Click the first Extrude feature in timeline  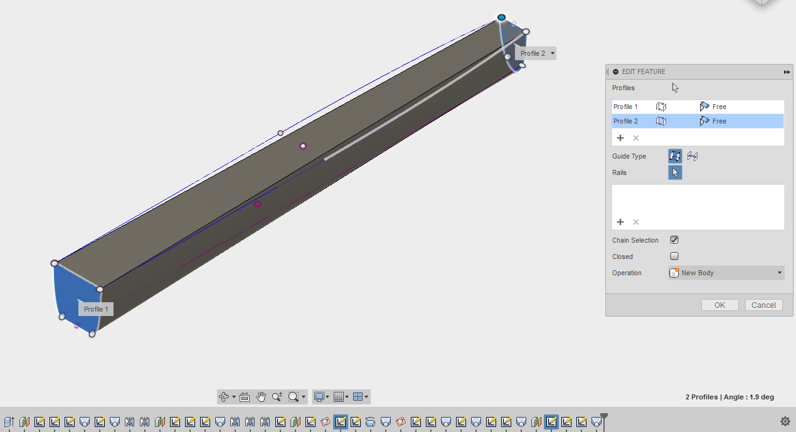pyautogui.click(x=9, y=422)
